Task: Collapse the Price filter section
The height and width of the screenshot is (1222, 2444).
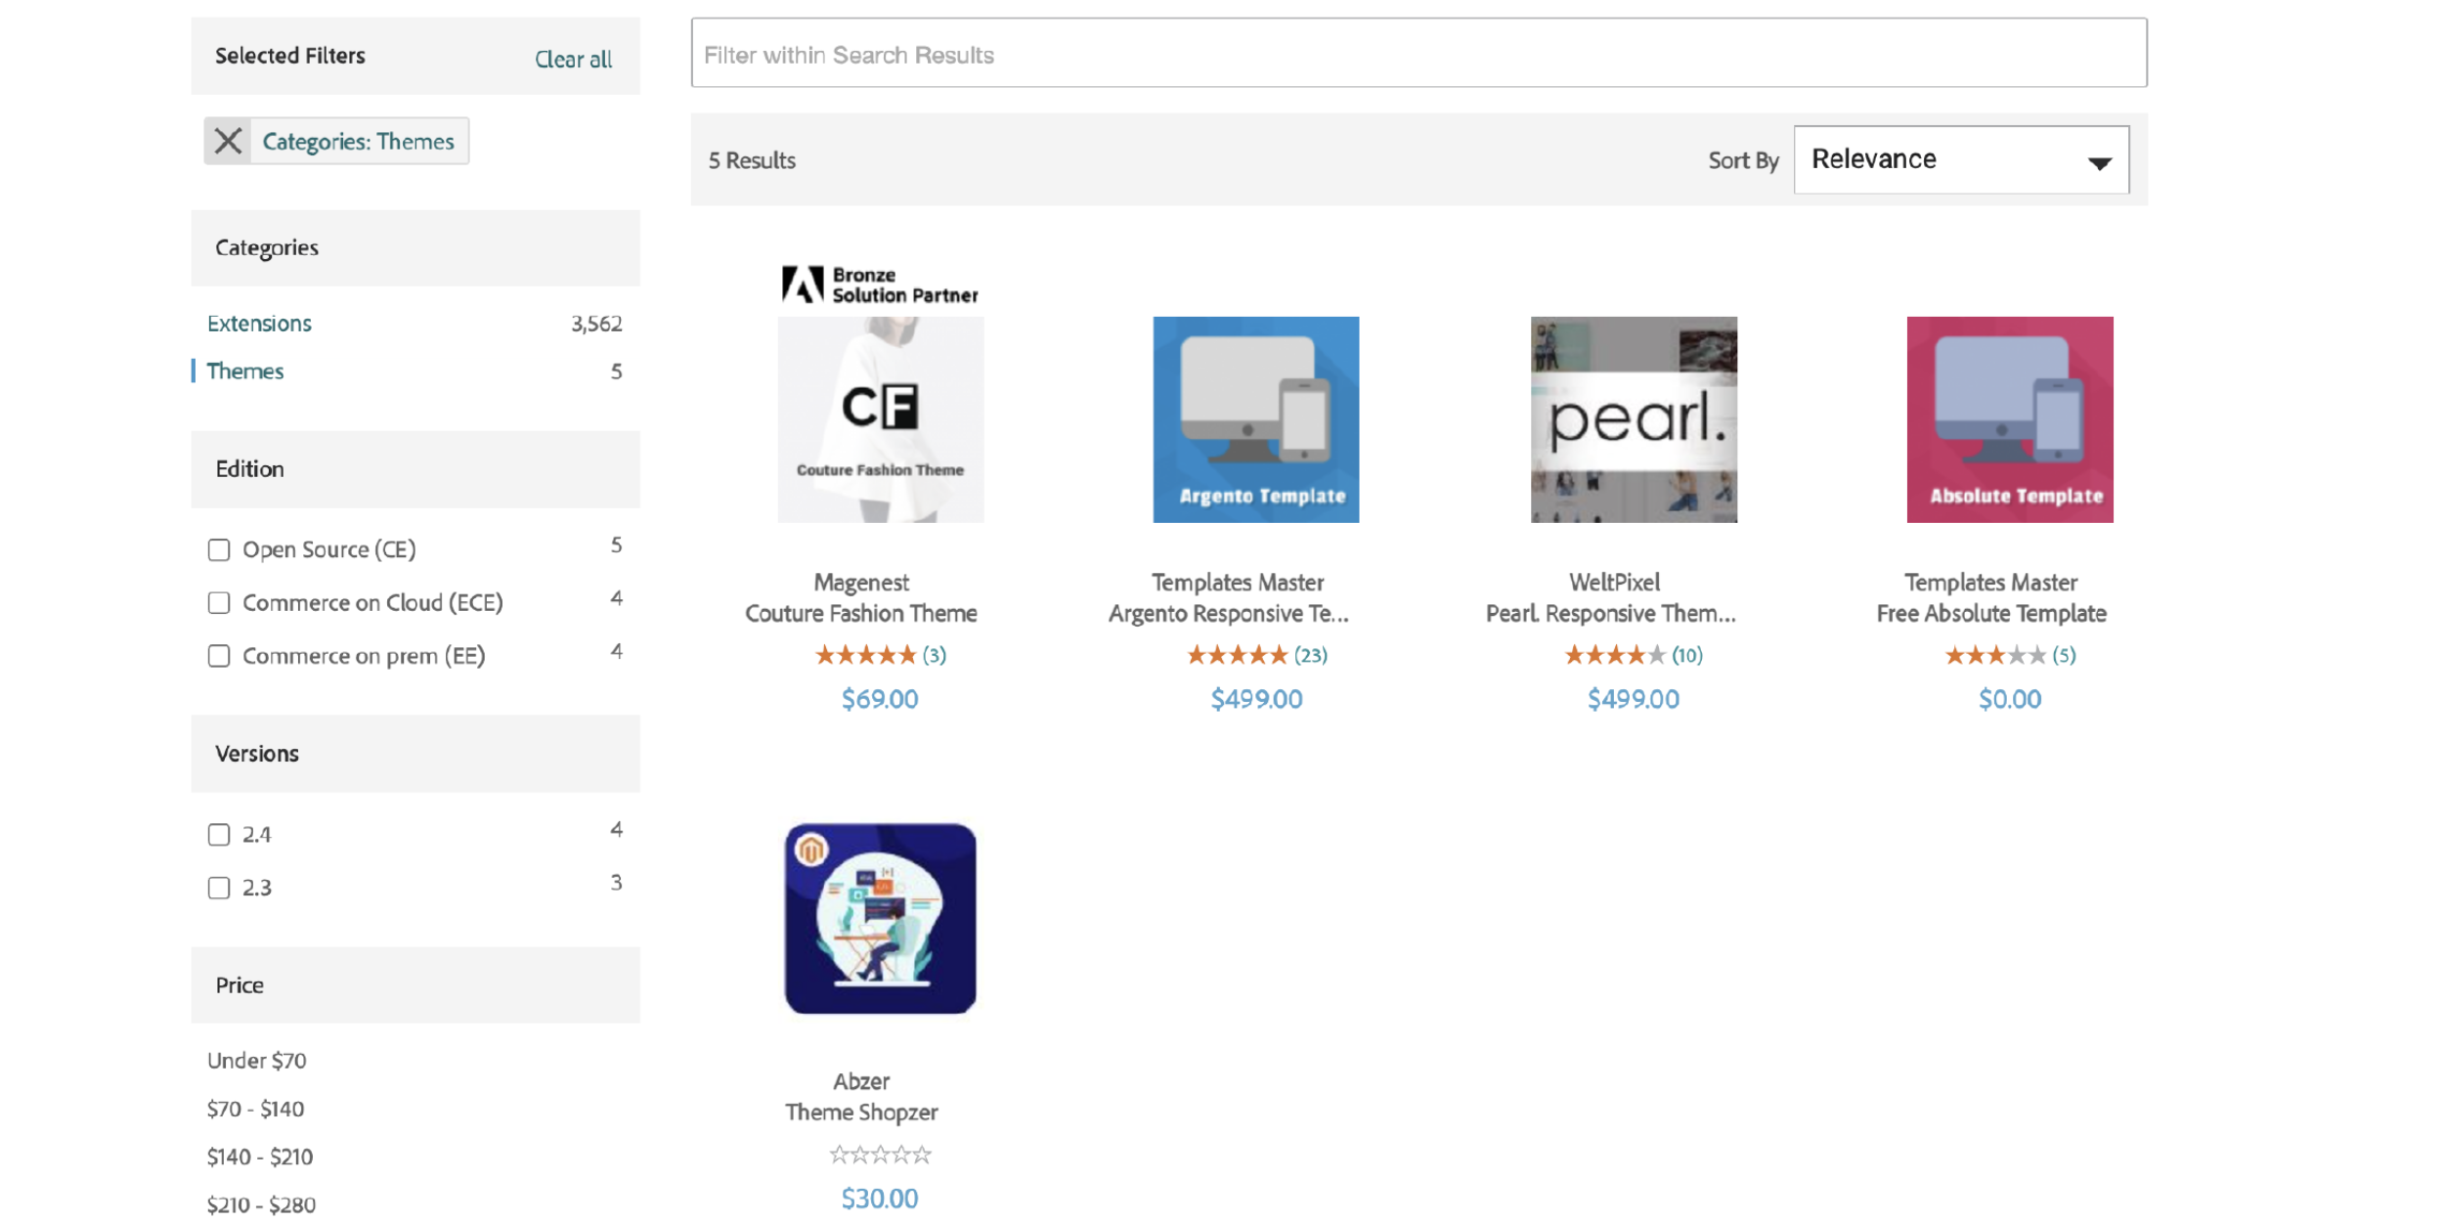Action: pos(415,984)
